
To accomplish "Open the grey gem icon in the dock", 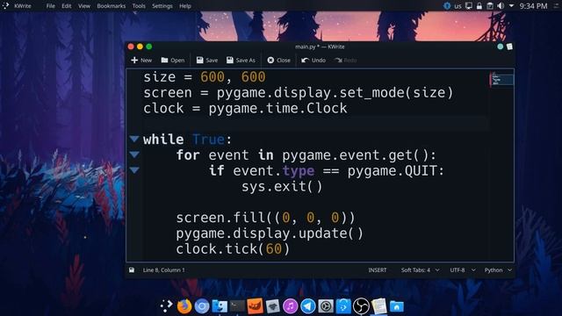I will (x=272, y=306).
